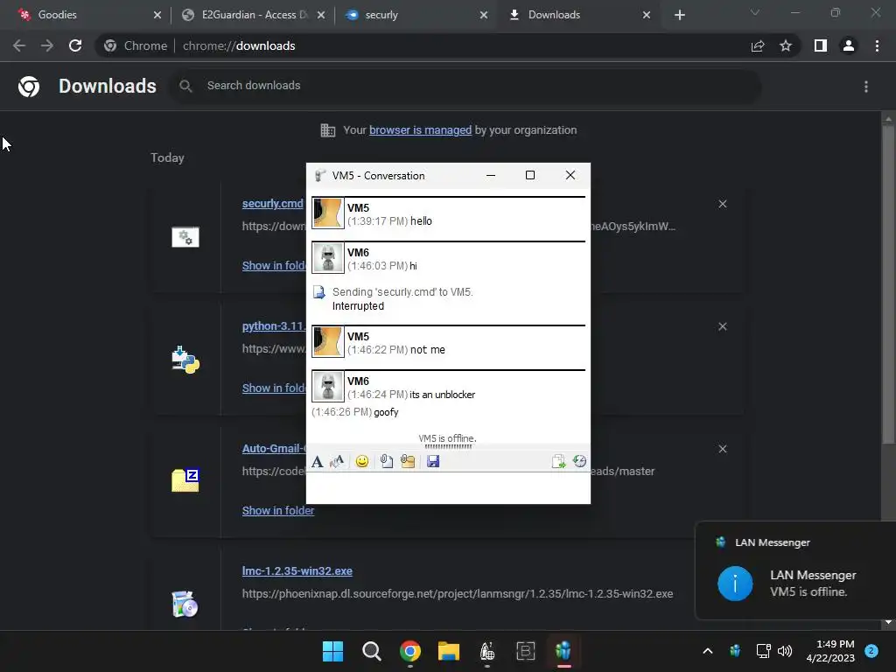Open the securly.cmd download link
This screenshot has width=896, height=672.
point(273,203)
